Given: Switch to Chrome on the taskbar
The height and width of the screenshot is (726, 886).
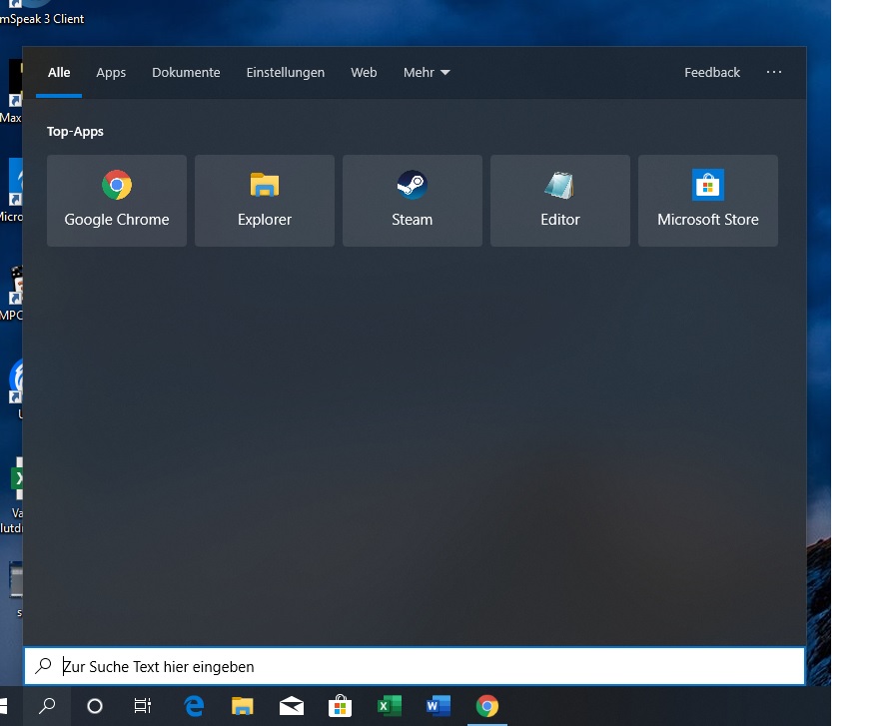Looking at the screenshot, I should [487, 706].
